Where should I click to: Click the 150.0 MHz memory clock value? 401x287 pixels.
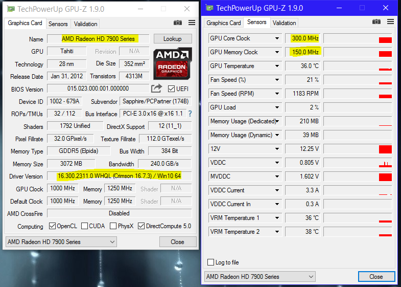pyautogui.click(x=303, y=52)
